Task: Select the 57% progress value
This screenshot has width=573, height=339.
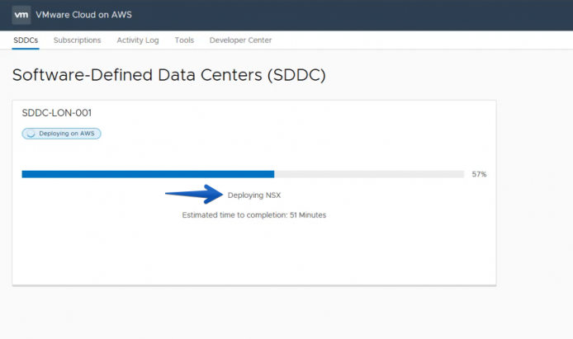Action: tap(479, 174)
